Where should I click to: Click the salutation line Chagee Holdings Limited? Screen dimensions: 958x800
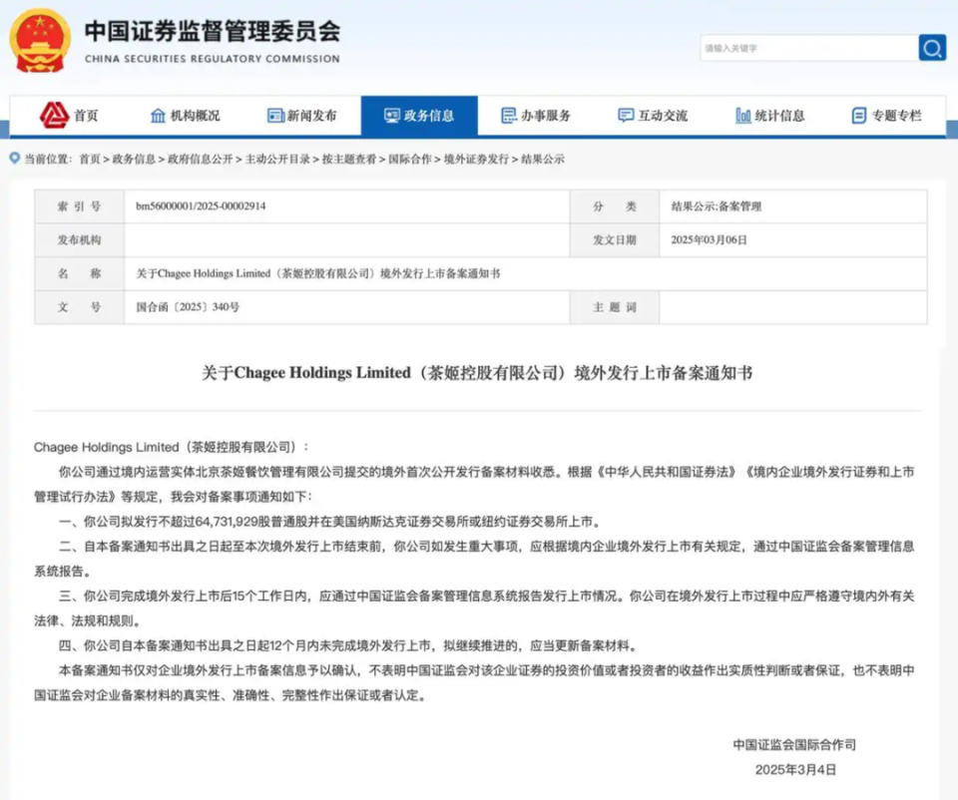(x=171, y=447)
